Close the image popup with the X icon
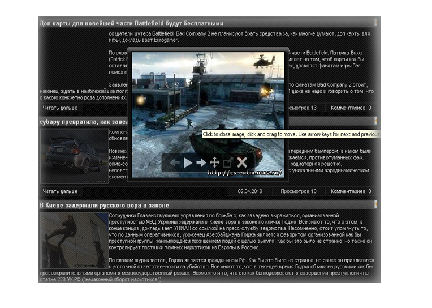The height and width of the screenshot is (308, 432). pos(242,162)
